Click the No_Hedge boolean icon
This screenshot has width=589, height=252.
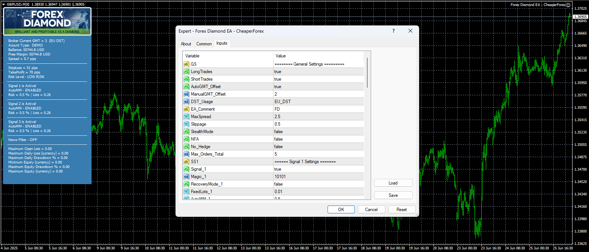tap(186, 147)
